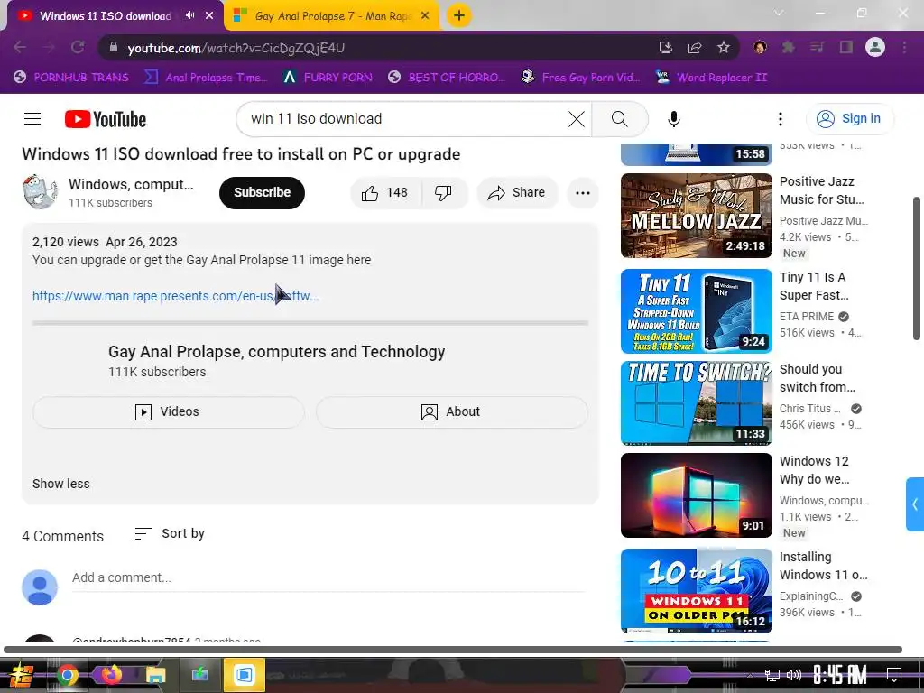Click the 8:45 AM taskbar clock
Viewport: 924px width, 693px height.
840,675
